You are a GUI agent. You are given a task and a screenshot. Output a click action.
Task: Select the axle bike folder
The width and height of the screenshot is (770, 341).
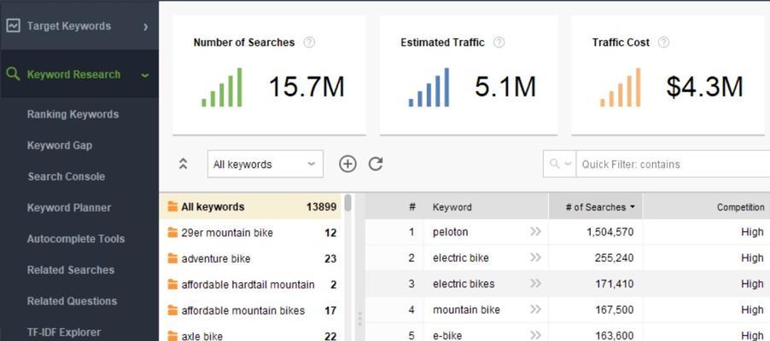coord(250,336)
